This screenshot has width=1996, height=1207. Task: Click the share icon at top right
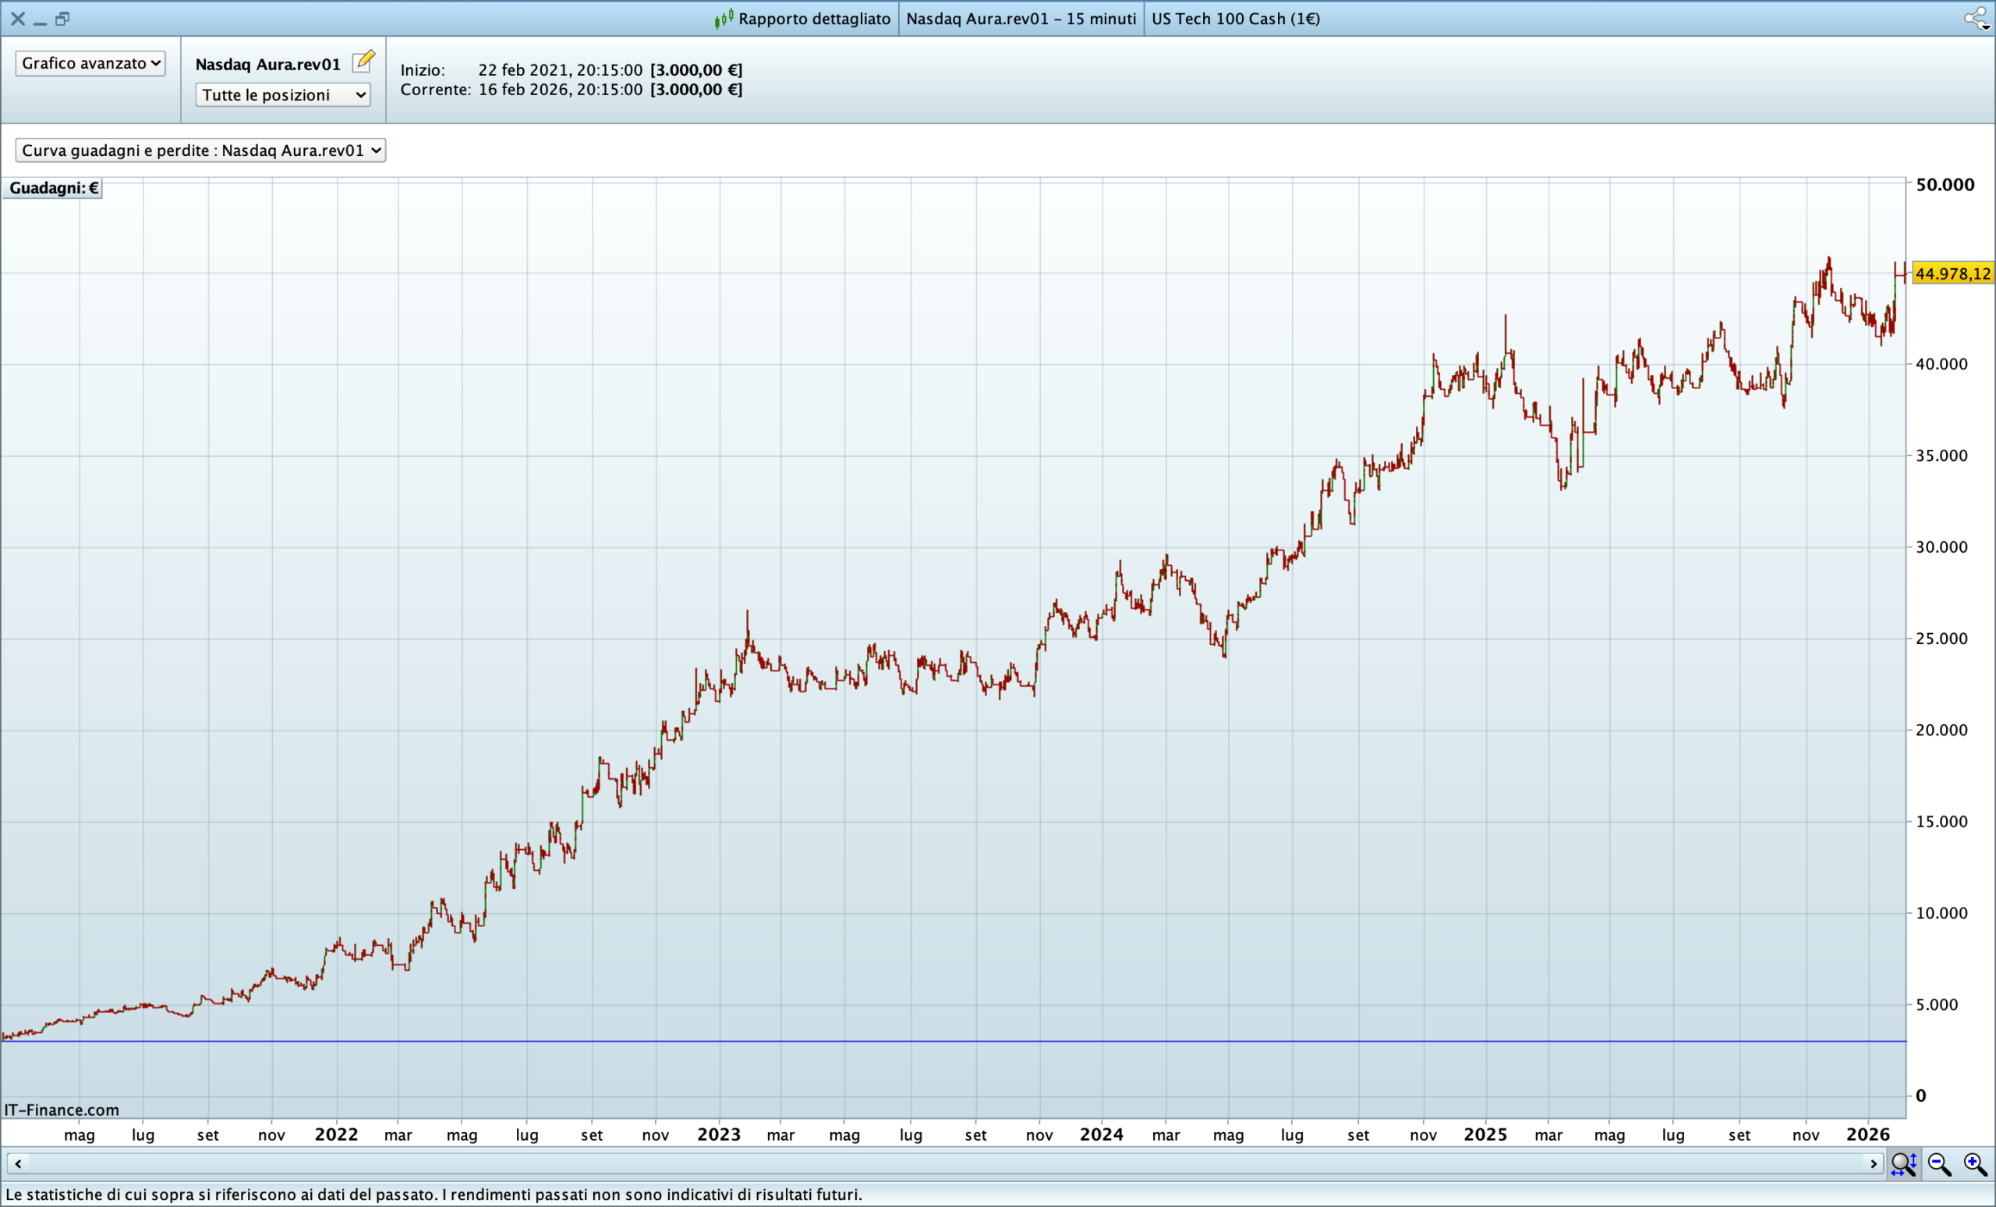coord(1976,18)
